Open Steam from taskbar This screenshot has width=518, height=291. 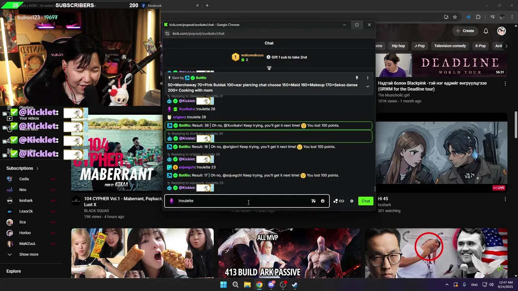point(295,285)
